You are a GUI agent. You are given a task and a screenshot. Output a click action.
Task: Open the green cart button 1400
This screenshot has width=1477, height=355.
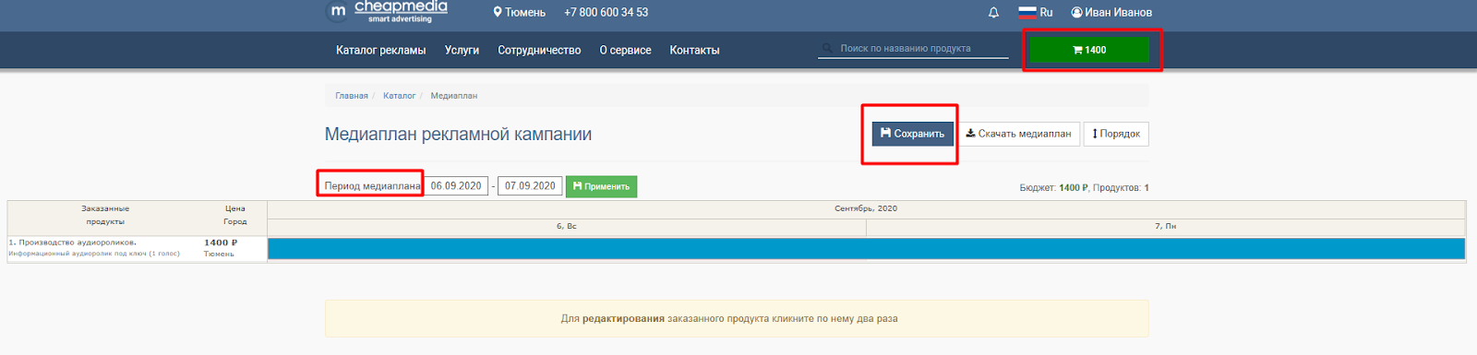[x=1089, y=50]
